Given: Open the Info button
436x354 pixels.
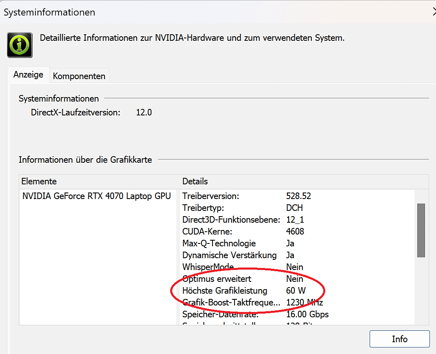Looking at the screenshot, I should (x=400, y=339).
